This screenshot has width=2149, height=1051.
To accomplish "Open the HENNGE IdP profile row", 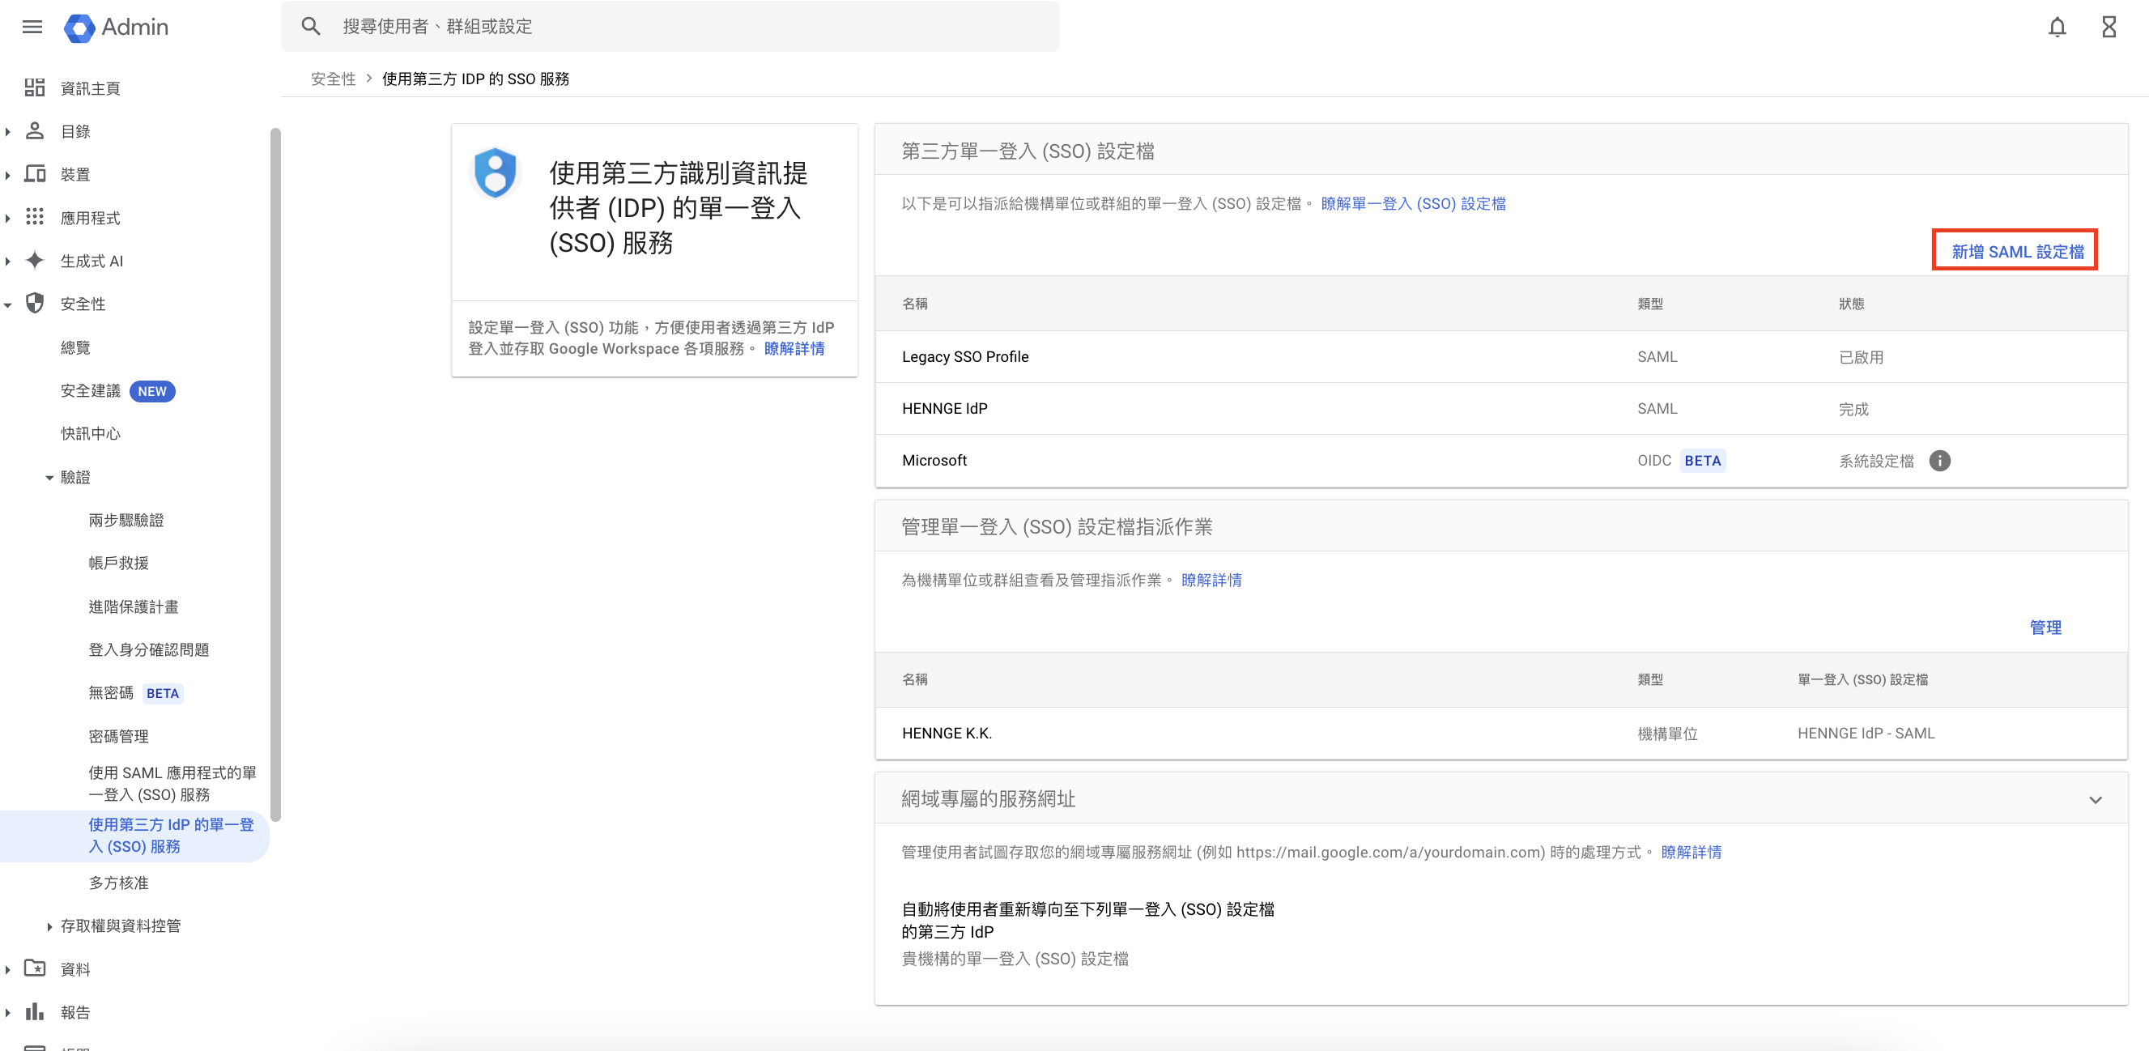I will click(x=1500, y=408).
